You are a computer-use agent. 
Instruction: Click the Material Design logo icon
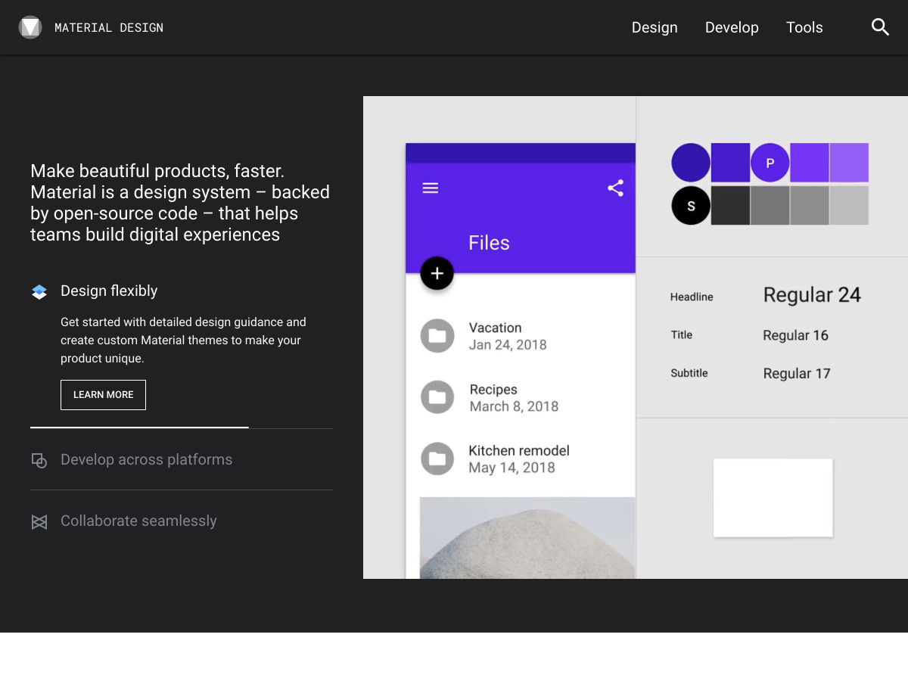tap(30, 27)
